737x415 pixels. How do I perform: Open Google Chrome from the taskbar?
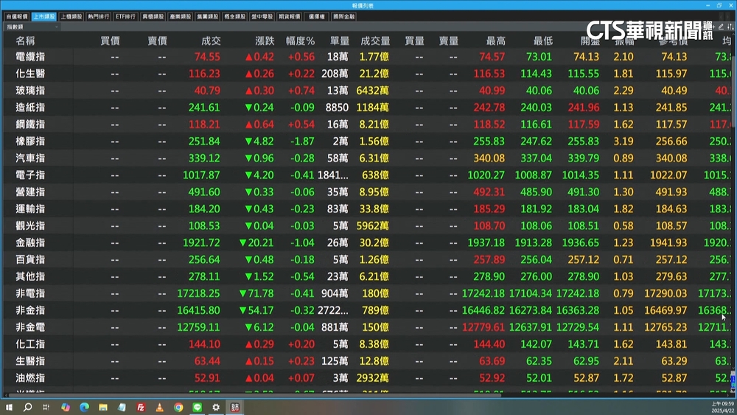[x=178, y=407]
